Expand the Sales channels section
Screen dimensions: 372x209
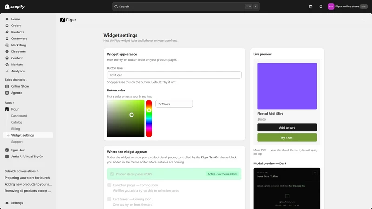16,80
